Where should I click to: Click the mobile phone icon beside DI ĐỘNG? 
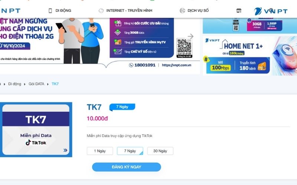tap(50, 11)
